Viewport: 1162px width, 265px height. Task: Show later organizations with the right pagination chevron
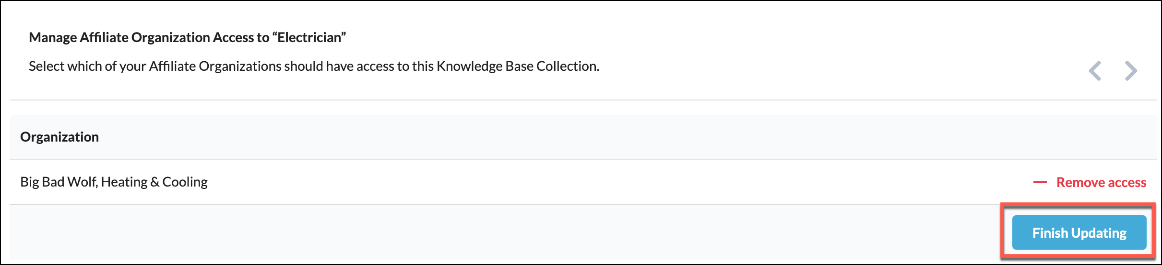click(1131, 71)
